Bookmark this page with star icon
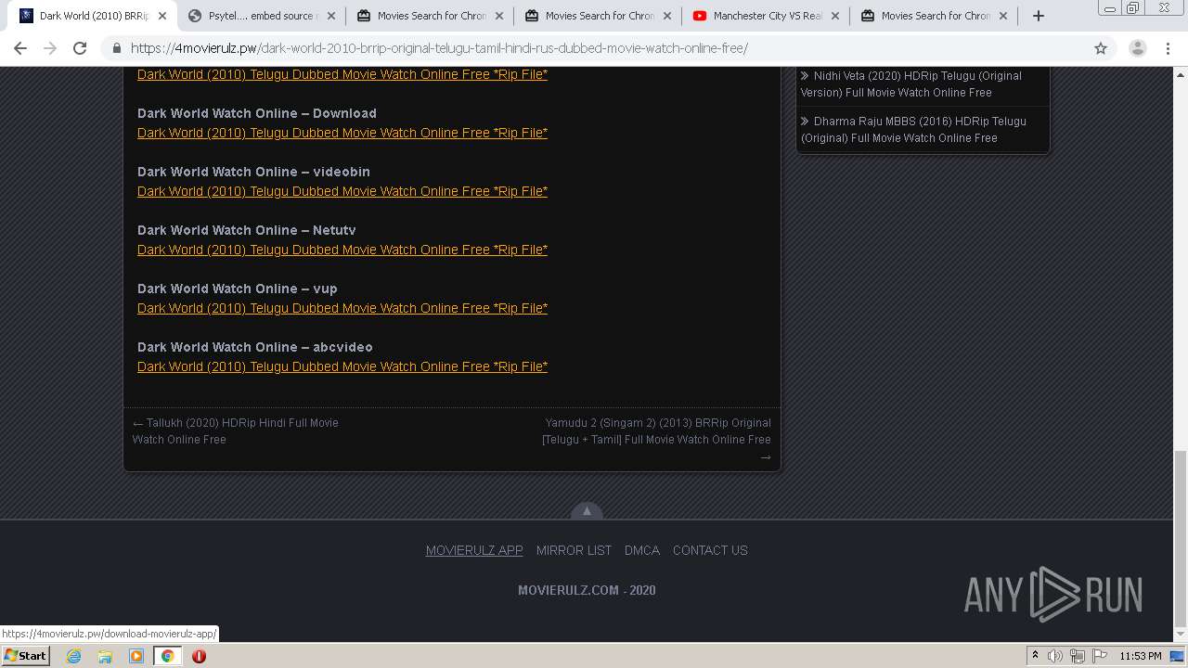The width and height of the screenshot is (1188, 668). point(1101,48)
